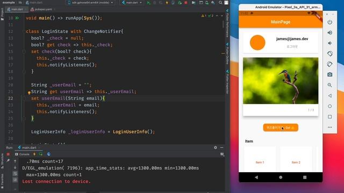Go to next highlighted error arrow
This screenshot has height=193, width=344.
click(x=222, y=16)
